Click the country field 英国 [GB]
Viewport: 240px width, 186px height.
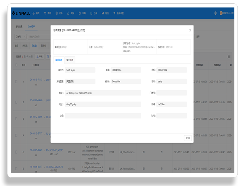pyautogui.click(x=80, y=82)
